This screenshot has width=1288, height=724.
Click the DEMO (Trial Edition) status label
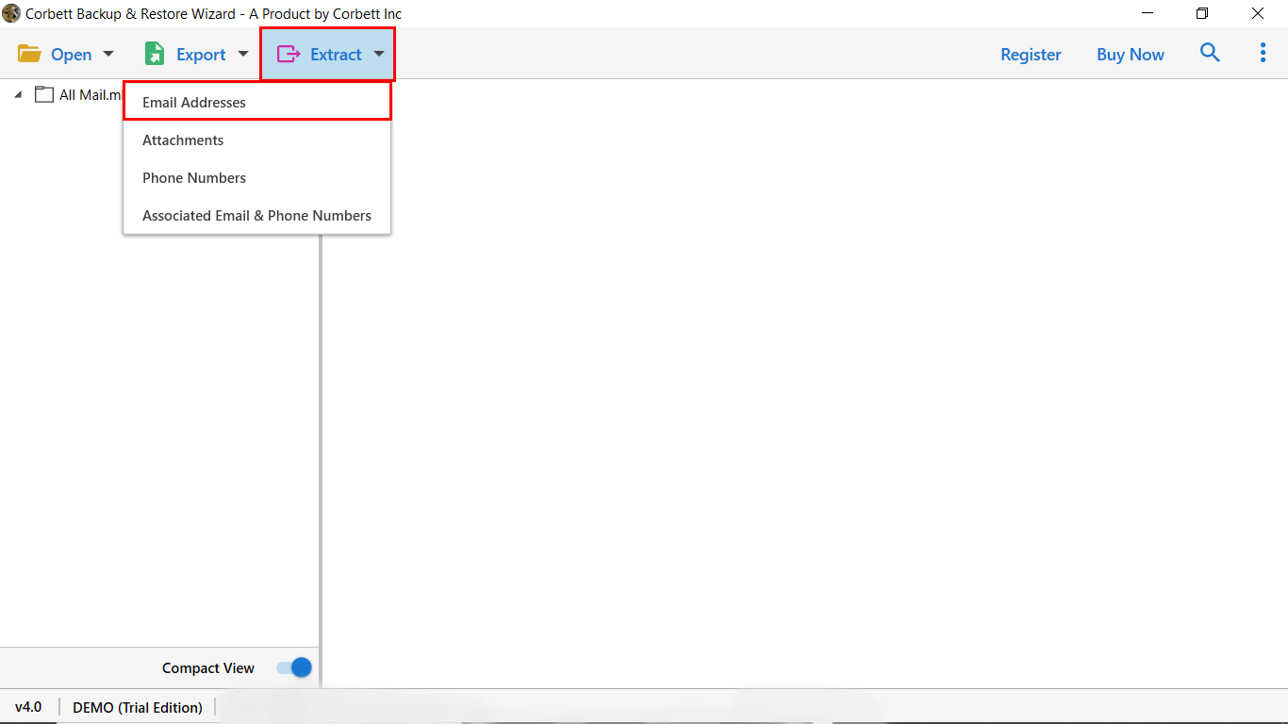click(136, 707)
